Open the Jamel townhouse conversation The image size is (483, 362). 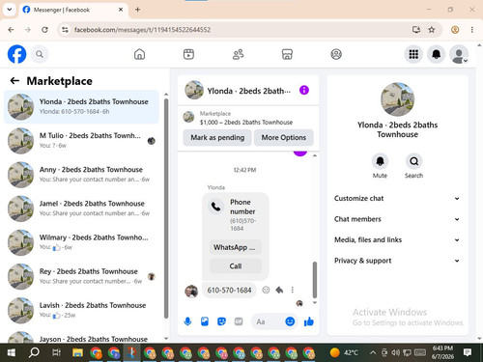point(81,209)
